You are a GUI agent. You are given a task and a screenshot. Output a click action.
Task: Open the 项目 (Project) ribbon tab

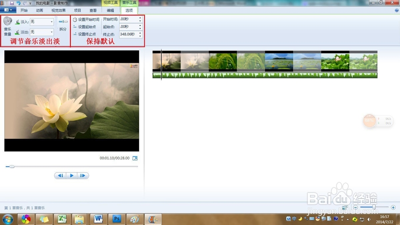tap(78, 10)
